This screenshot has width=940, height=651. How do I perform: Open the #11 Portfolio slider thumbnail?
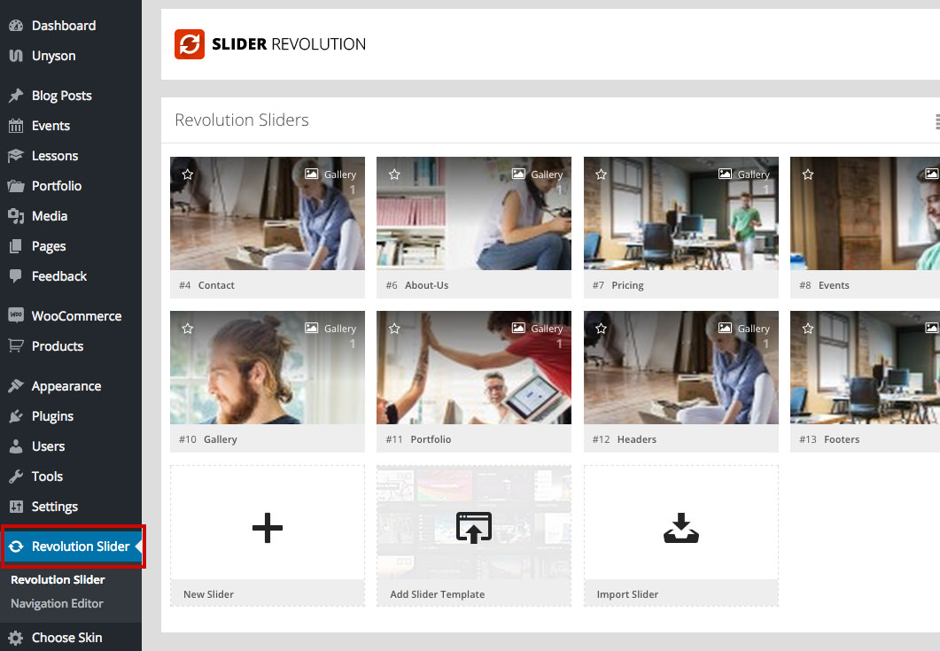pyautogui.click(x=474, y=368)
